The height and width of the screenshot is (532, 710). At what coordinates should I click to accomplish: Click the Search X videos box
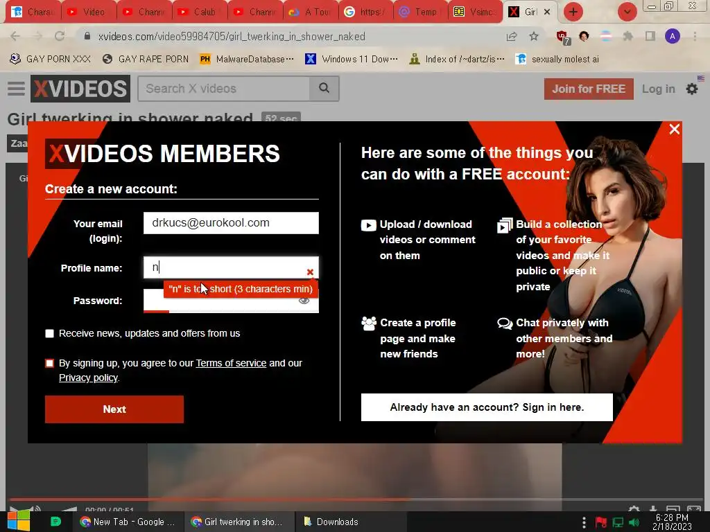coord(224,89)
